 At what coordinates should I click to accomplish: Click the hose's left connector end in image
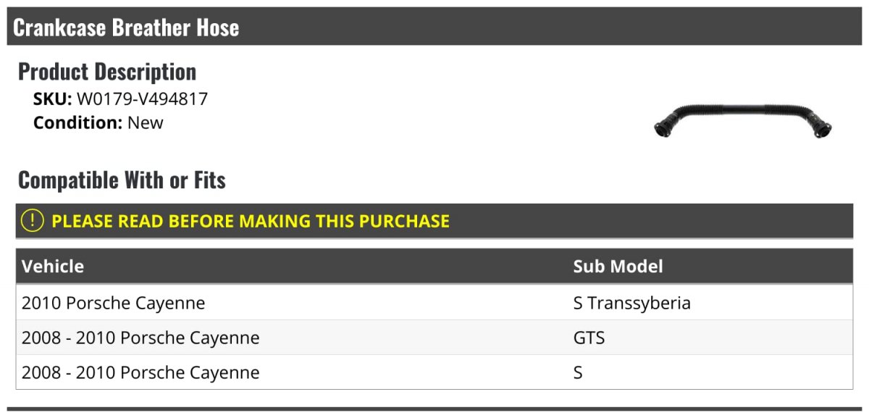tap(663, 129)
